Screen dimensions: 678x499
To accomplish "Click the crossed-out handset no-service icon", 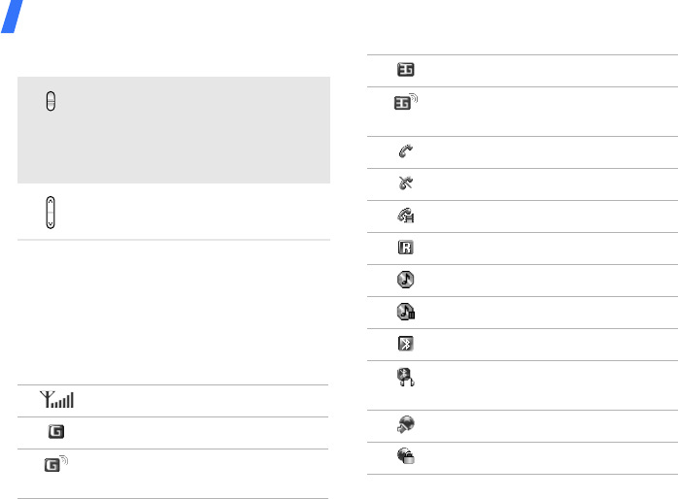I will click(404, 183).
